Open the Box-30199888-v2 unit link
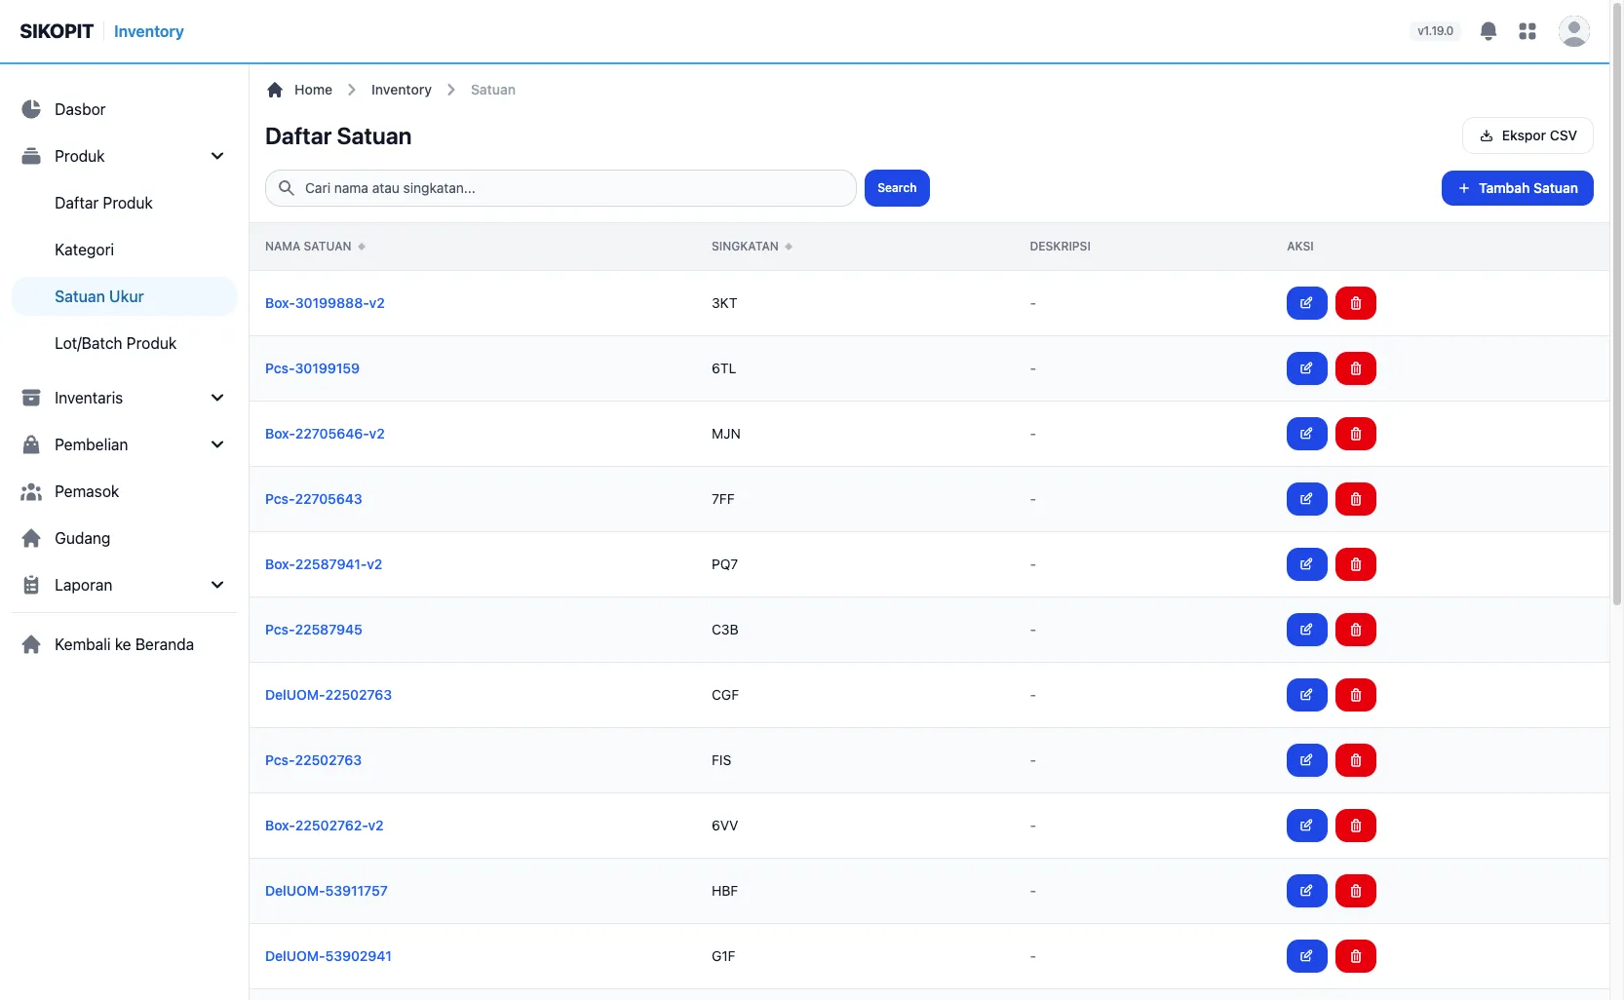Image resolution: width=1624 pixels, height=1000 pixels. (x=325, y=303)
